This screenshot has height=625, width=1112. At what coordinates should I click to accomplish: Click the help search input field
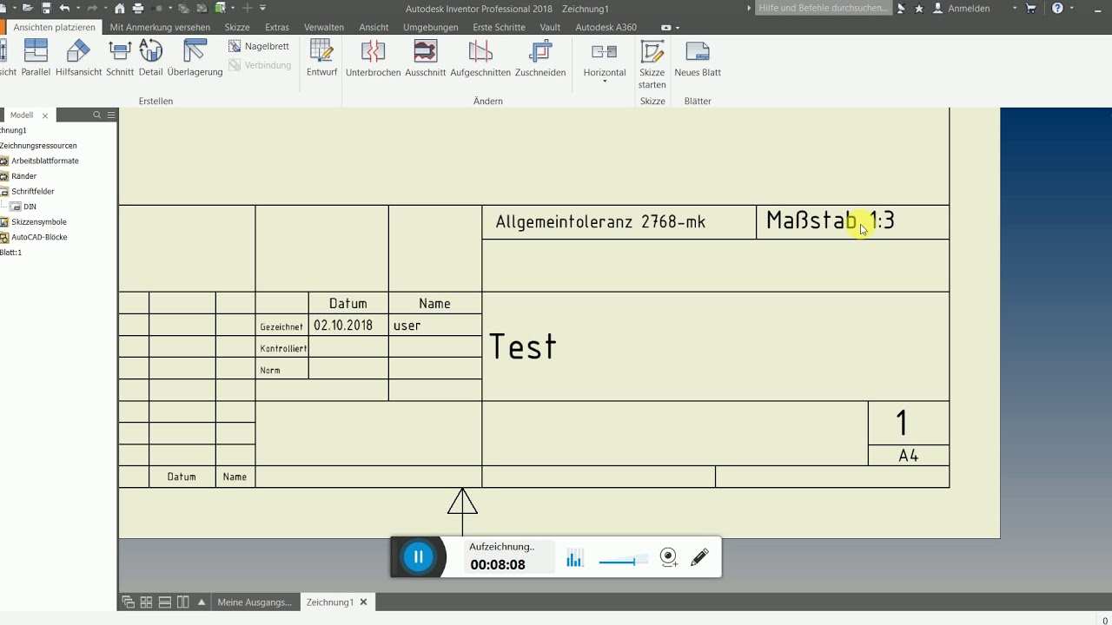coord(822,8)
